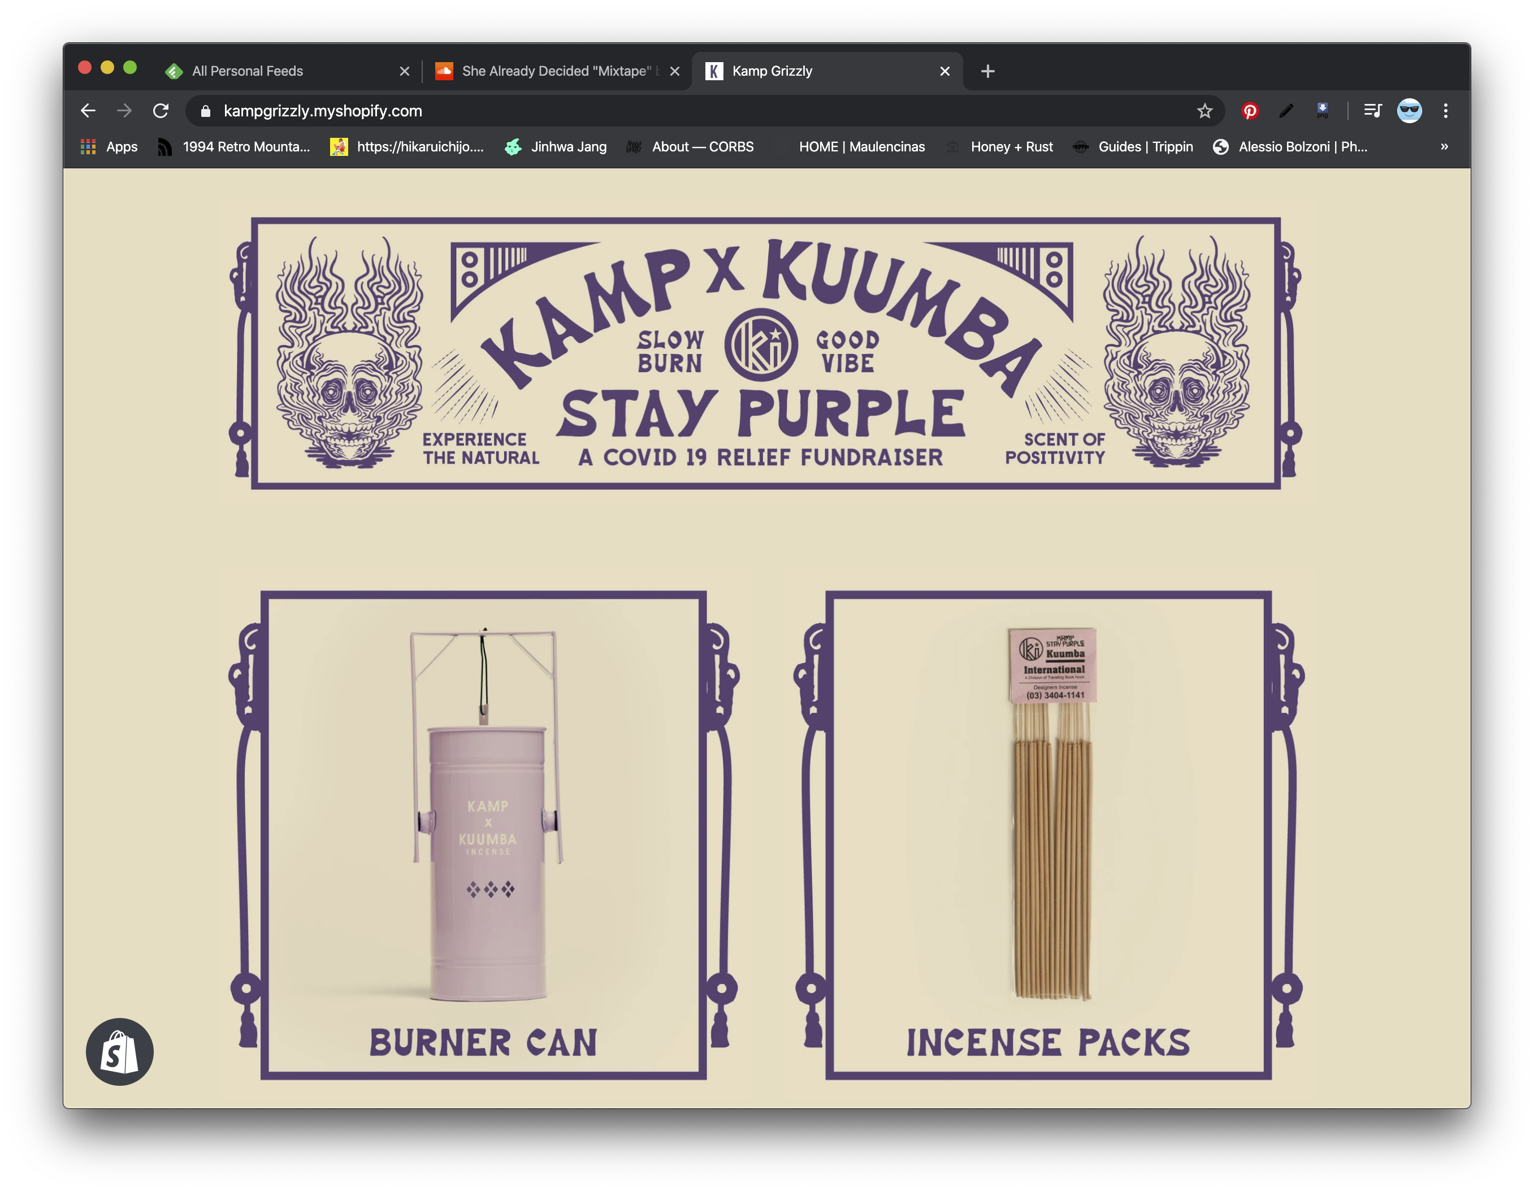Open the media control playlist icon
Viewport: 1534px width, 1192px height.
[1372, 111]
